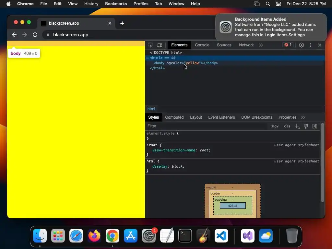Open the App Store from the Dock

click(131, 236)
